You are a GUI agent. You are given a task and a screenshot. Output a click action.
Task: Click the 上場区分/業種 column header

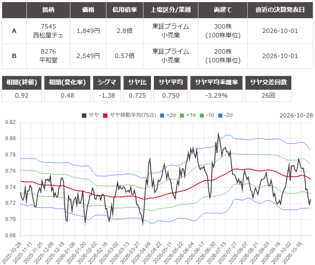pos(171,10)
